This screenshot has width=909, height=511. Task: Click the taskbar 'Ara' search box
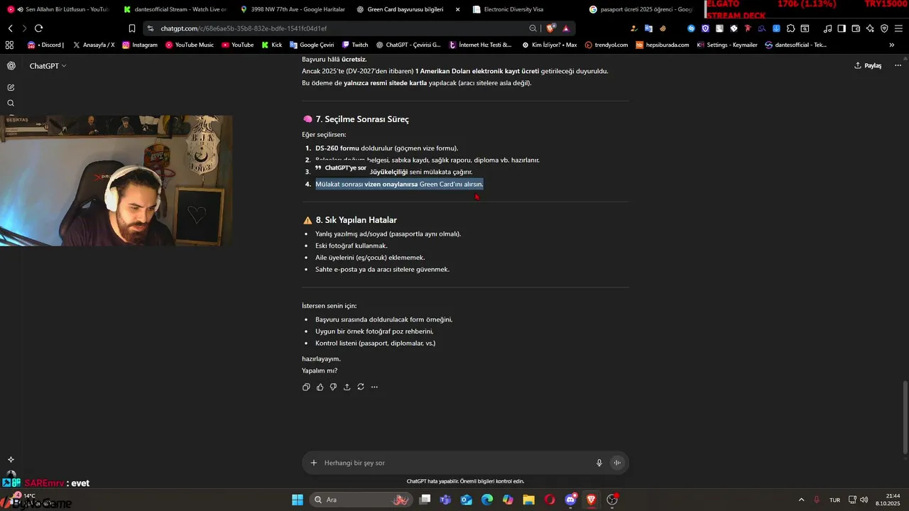click(362, 500)
